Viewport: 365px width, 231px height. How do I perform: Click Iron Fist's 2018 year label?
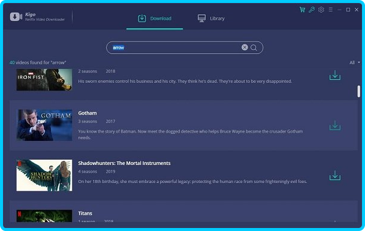110,71
